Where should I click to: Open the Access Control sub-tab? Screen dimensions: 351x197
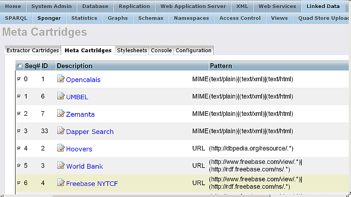click(240, 18)
